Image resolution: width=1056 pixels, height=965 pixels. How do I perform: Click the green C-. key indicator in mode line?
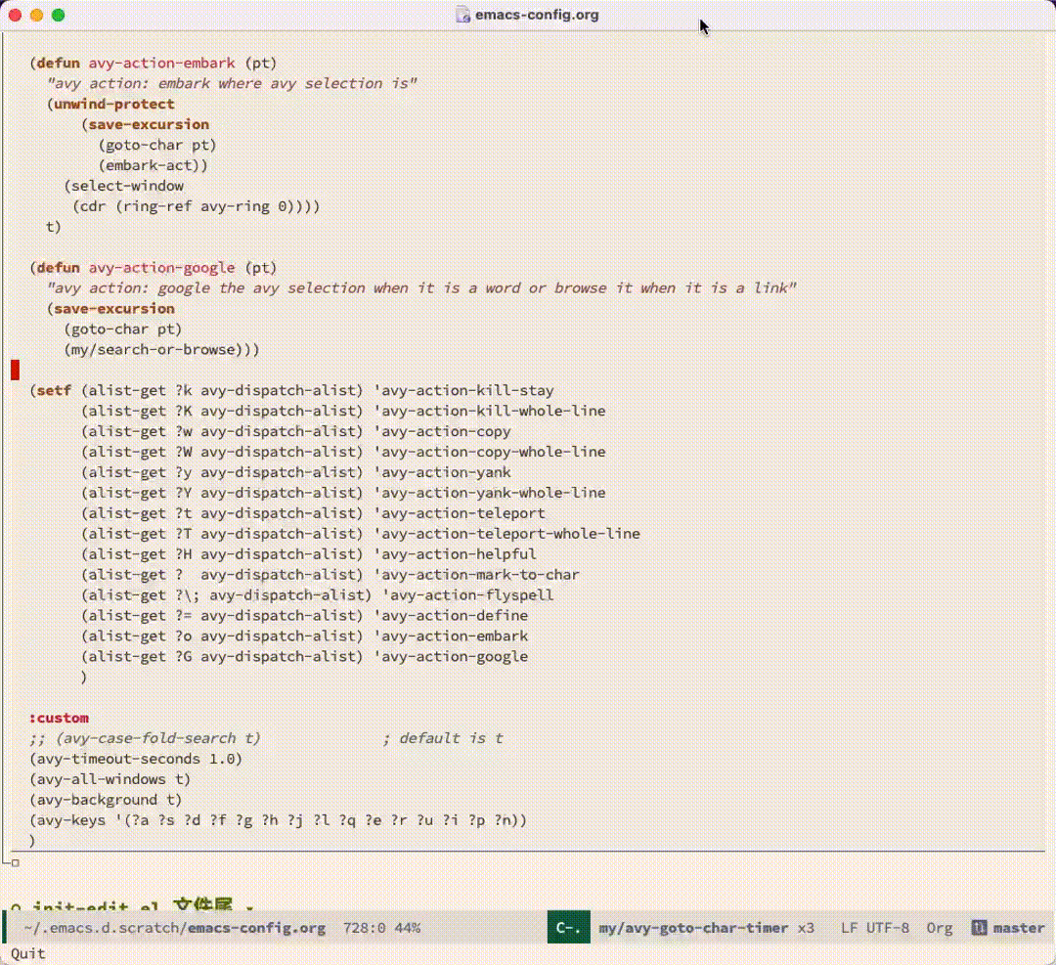coord(568,928)
